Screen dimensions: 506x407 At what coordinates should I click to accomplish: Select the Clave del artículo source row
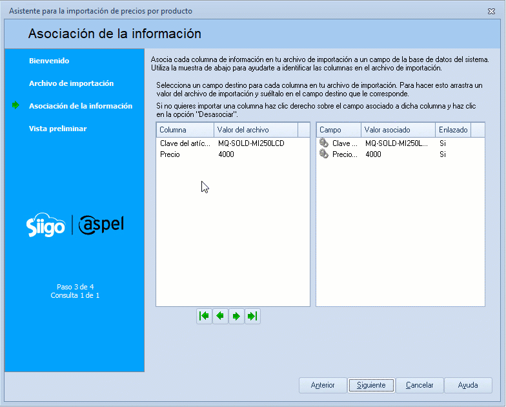(185, 143)
